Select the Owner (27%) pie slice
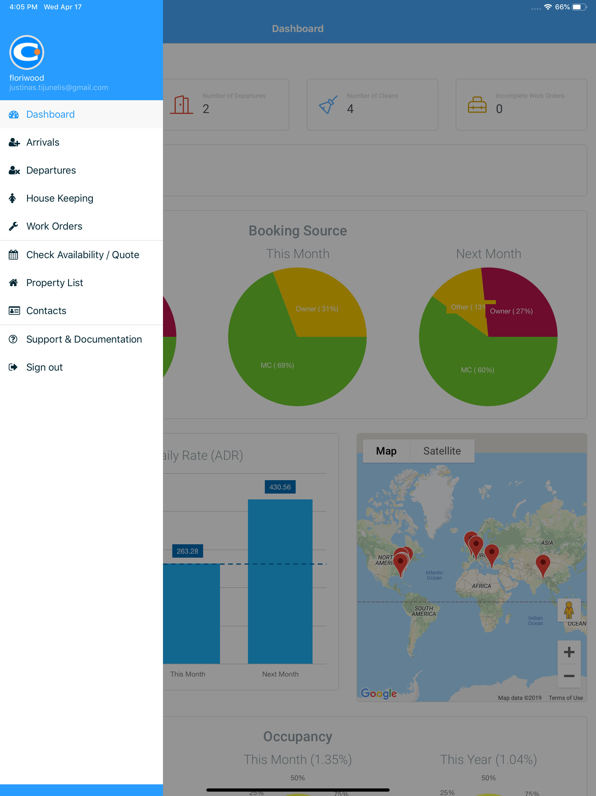This screenshot has height=796, width=596. 511,311
